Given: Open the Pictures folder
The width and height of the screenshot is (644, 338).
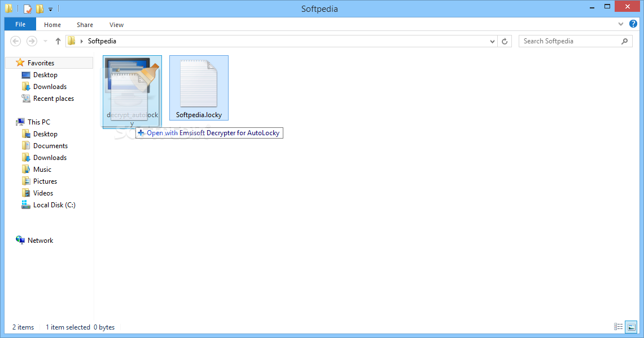Looking at the screenshot, I should [x=45, y=181].
